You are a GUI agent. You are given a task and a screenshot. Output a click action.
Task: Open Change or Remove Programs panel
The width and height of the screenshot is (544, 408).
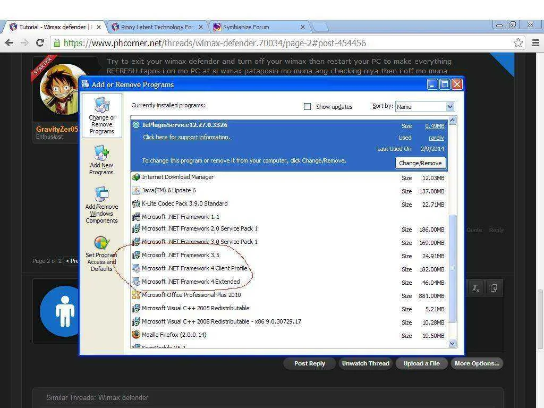tap(101, 115)
